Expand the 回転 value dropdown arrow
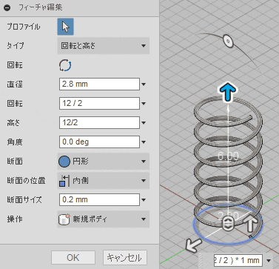 coord(144,104)
